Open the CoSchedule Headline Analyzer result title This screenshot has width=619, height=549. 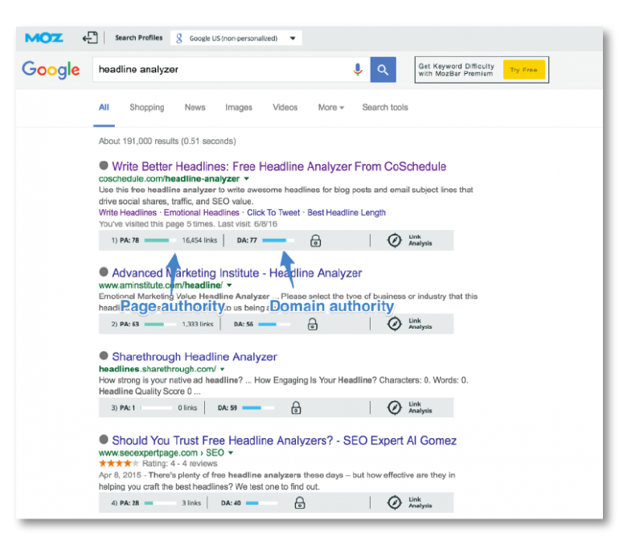pos(279,166)
